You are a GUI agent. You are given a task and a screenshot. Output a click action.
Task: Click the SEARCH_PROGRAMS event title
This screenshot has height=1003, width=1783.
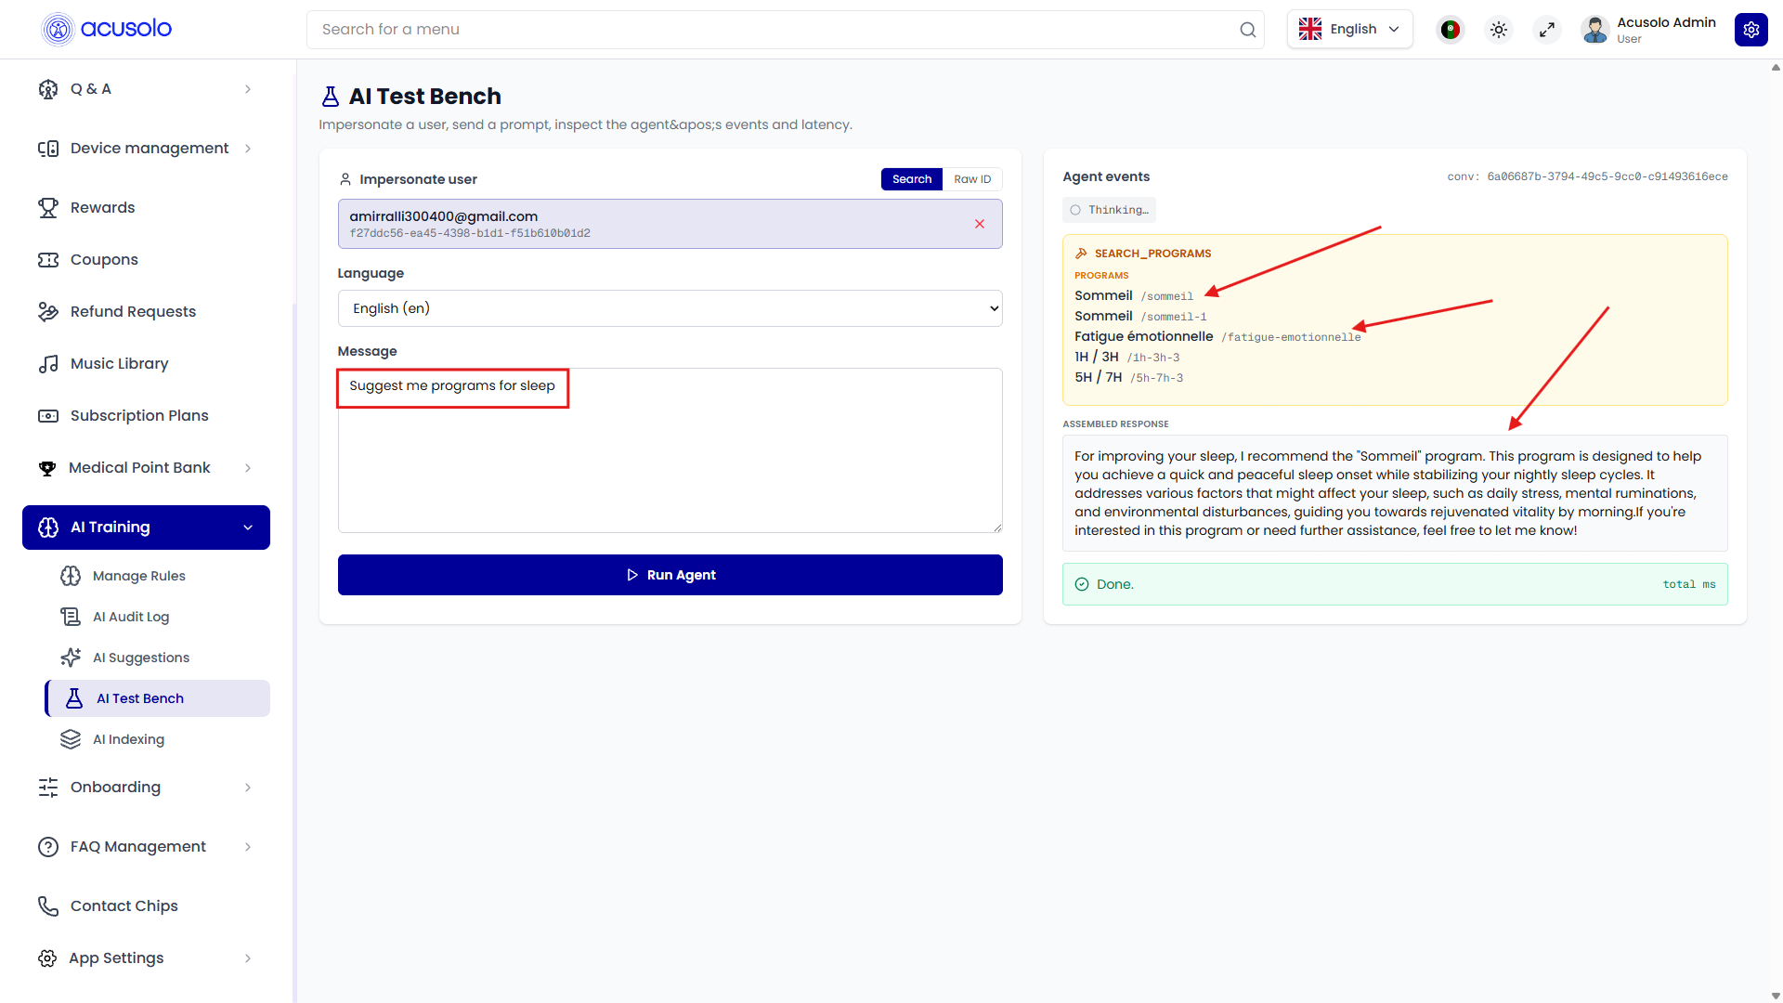[x=1152, y=254]
